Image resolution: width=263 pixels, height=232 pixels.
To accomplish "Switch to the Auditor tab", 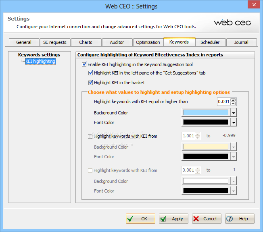I will click(117, 42).
